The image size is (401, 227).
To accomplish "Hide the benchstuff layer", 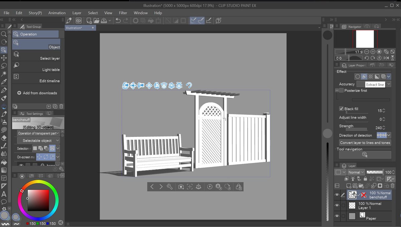I will click(337, 195).
